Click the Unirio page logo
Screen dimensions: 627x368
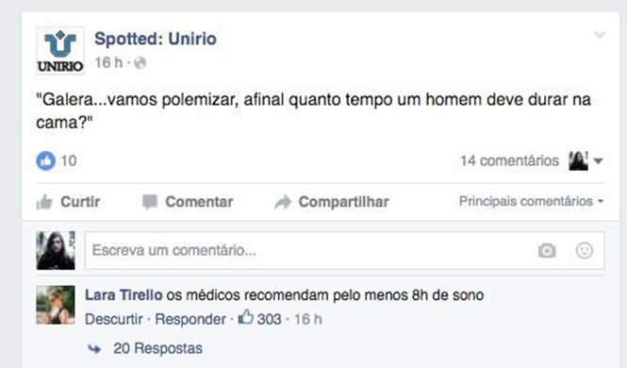coord(60,51)
